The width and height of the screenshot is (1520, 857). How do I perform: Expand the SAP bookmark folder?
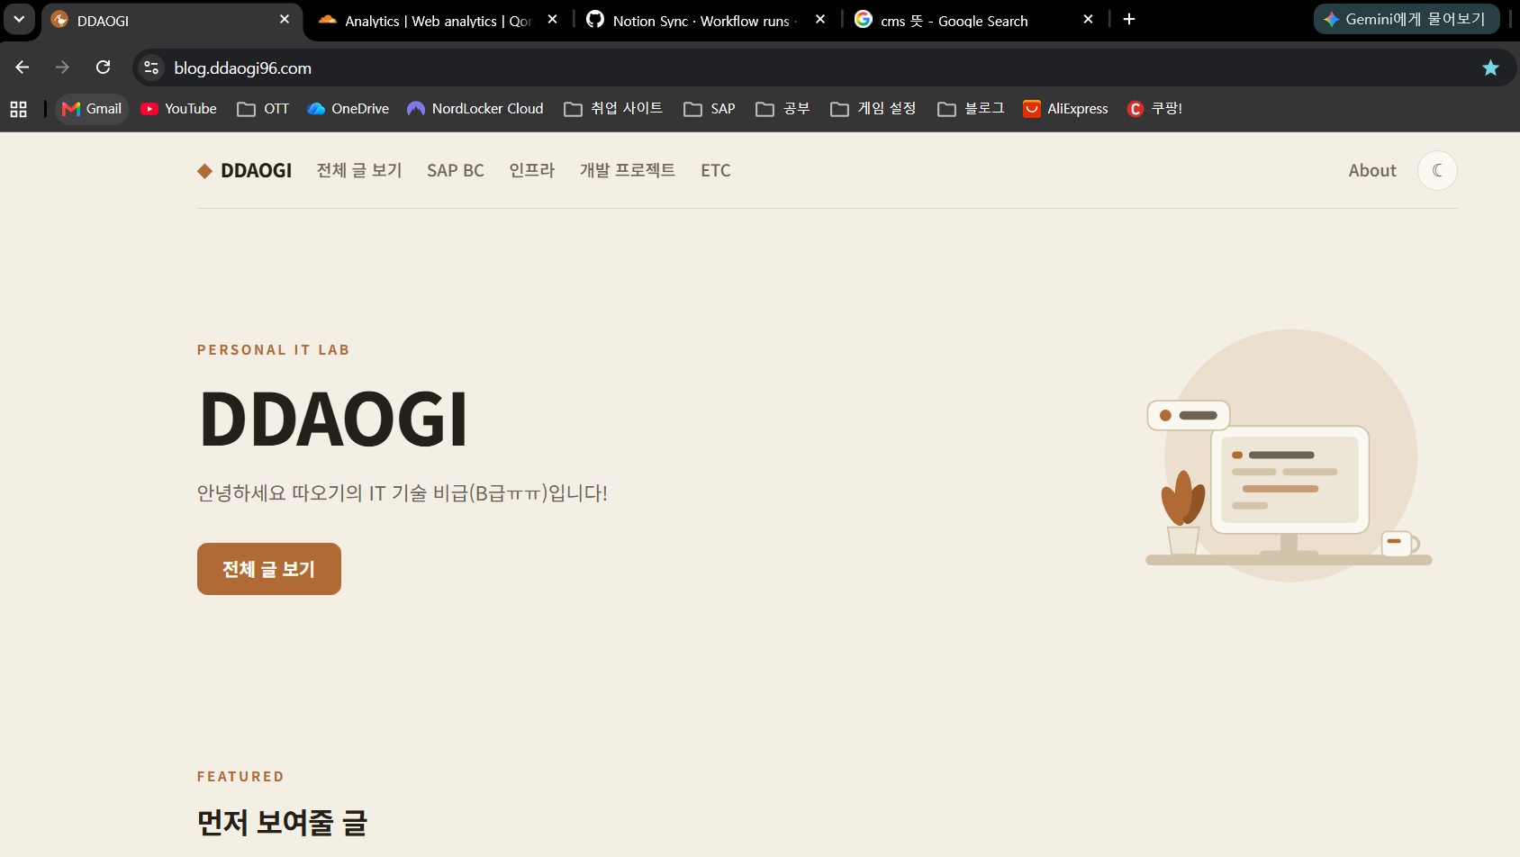point(710,109)
